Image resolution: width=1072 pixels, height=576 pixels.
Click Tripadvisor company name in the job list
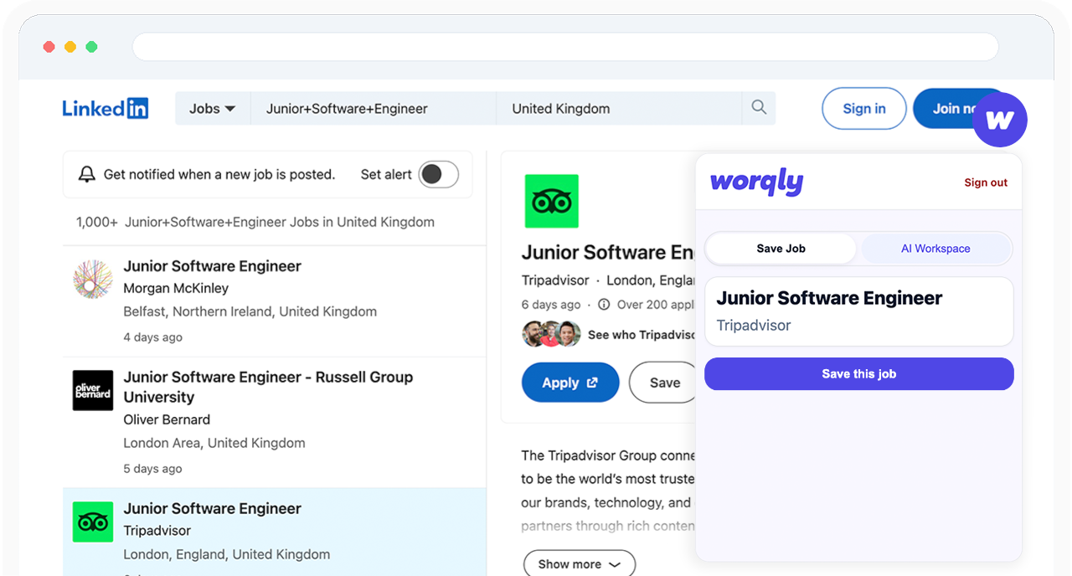[157, 531]
